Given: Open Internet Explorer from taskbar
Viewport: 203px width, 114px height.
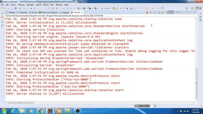Looking at the screenshot, I should coord(13,111).
